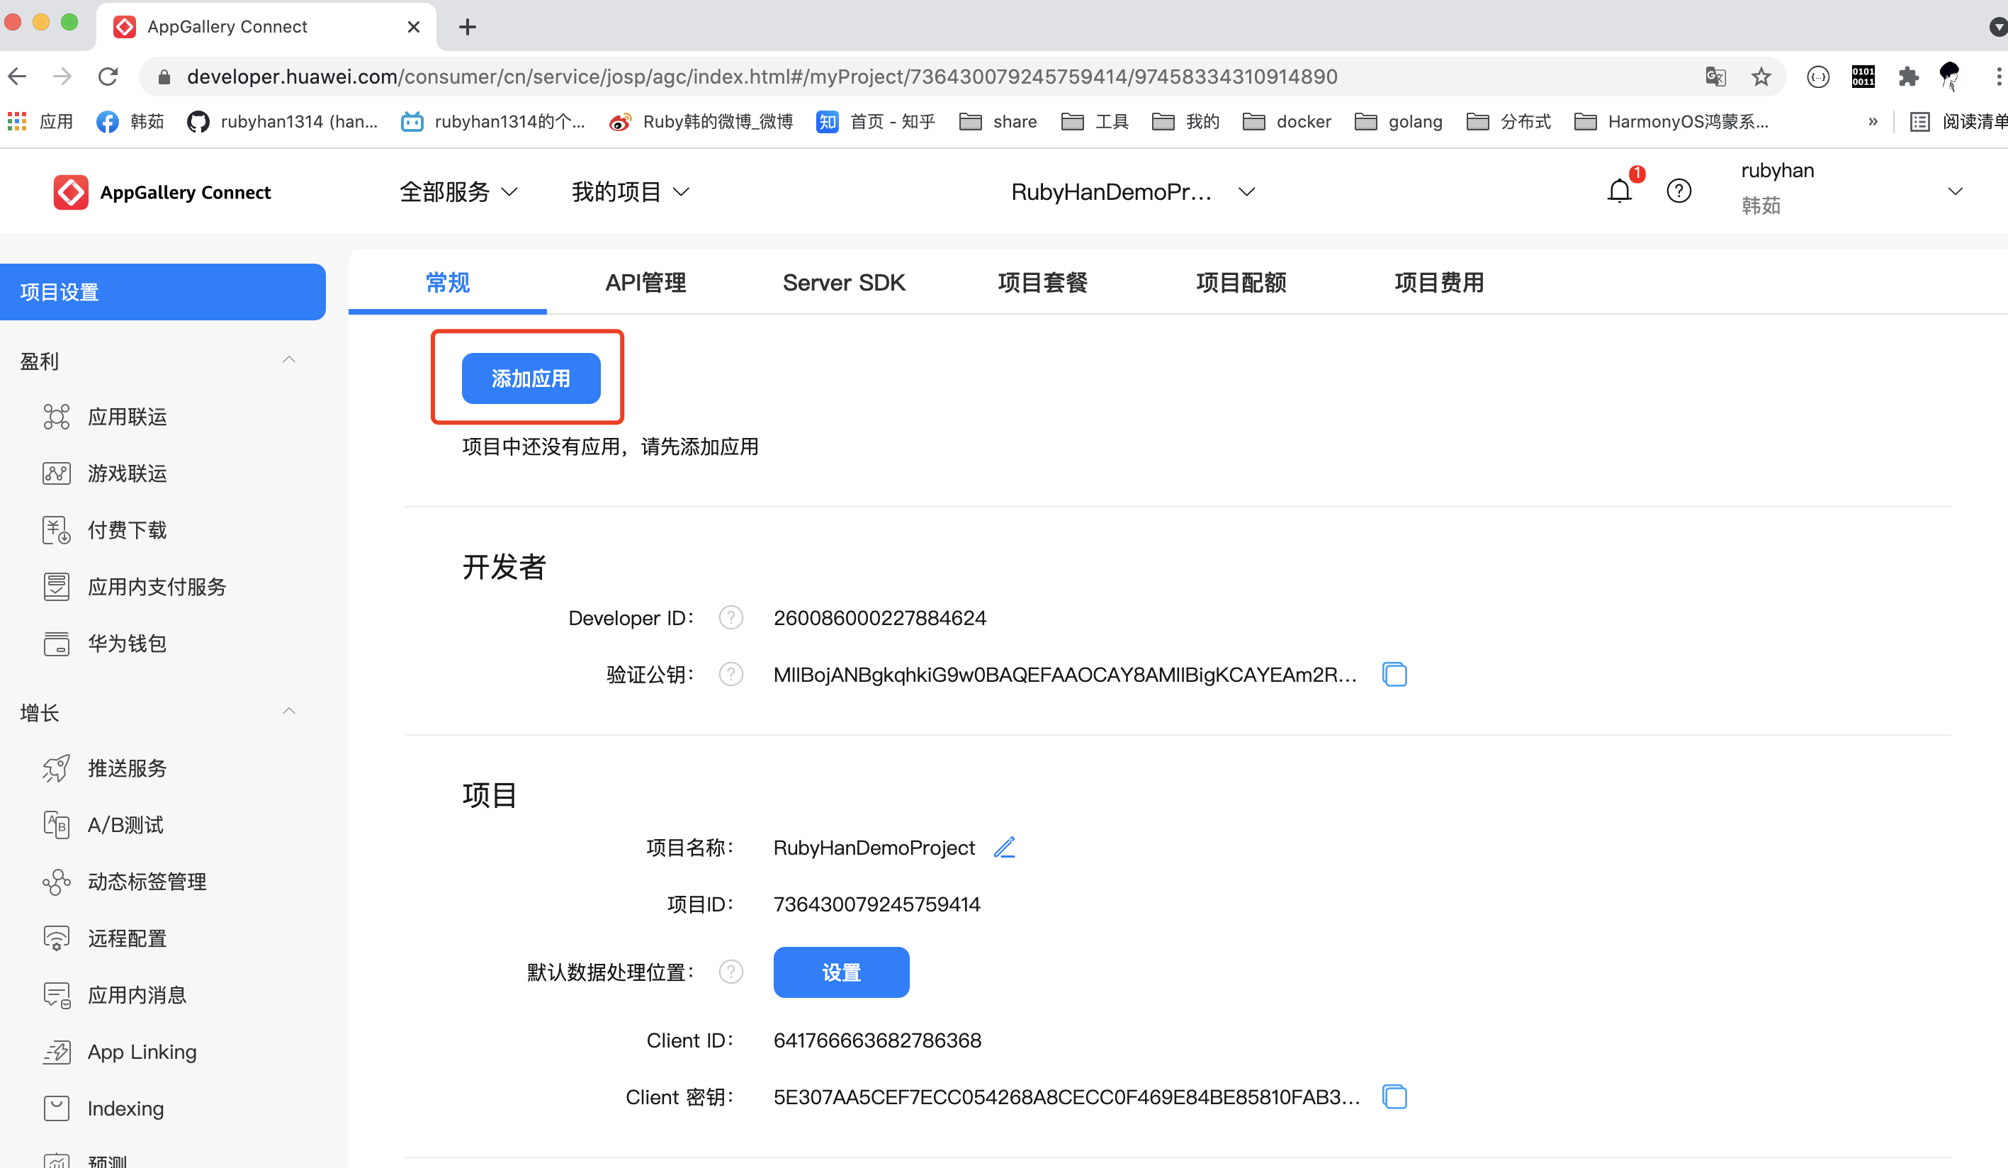Image resolution: width=2008 pixels, height=1168 pixels.
Task: Edit the project name with the pencil icon
Action: point(1004,848)
